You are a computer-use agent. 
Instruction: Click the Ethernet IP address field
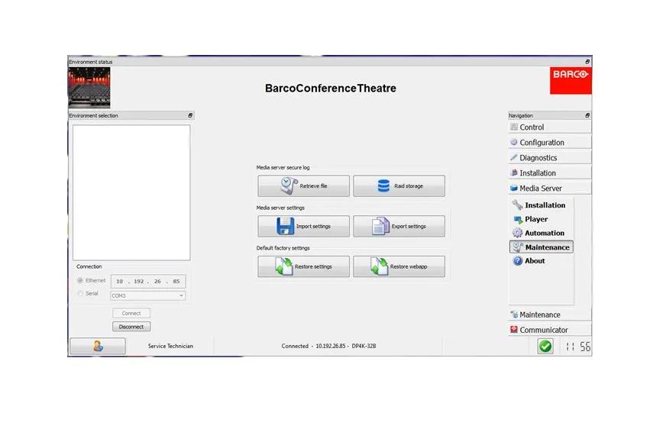coord(148,282)
